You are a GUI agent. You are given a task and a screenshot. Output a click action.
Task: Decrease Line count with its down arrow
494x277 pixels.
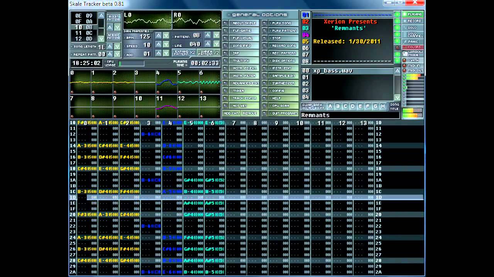pos(216,44)
